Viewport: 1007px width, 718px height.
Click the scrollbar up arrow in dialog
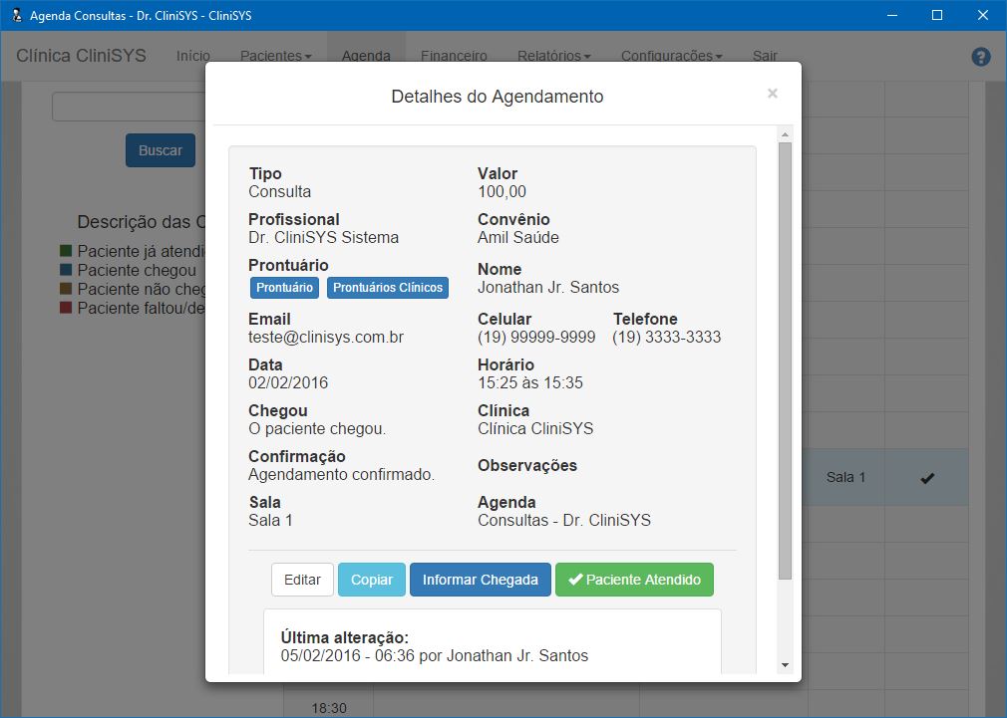click(x=785, y=134)
